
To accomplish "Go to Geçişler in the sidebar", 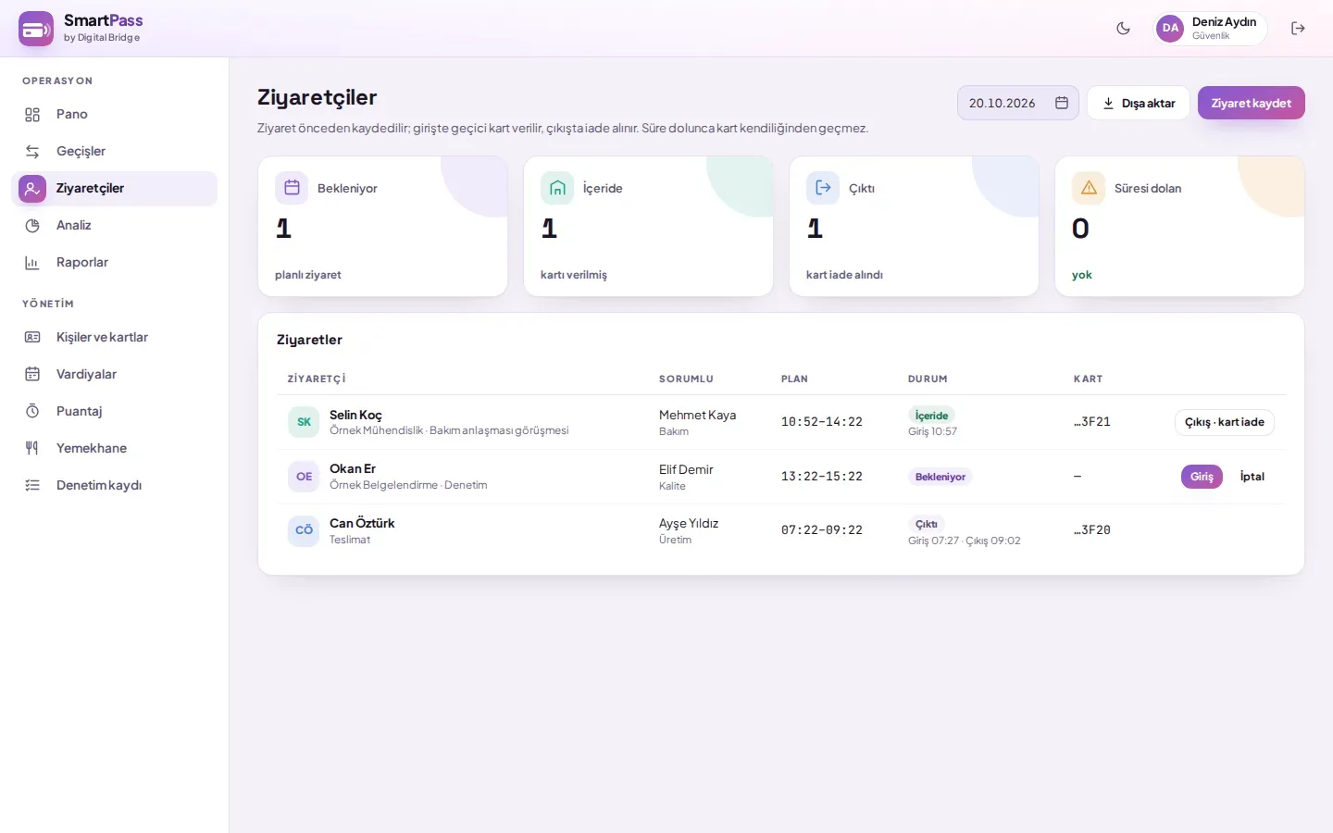I will coord(114,152).
